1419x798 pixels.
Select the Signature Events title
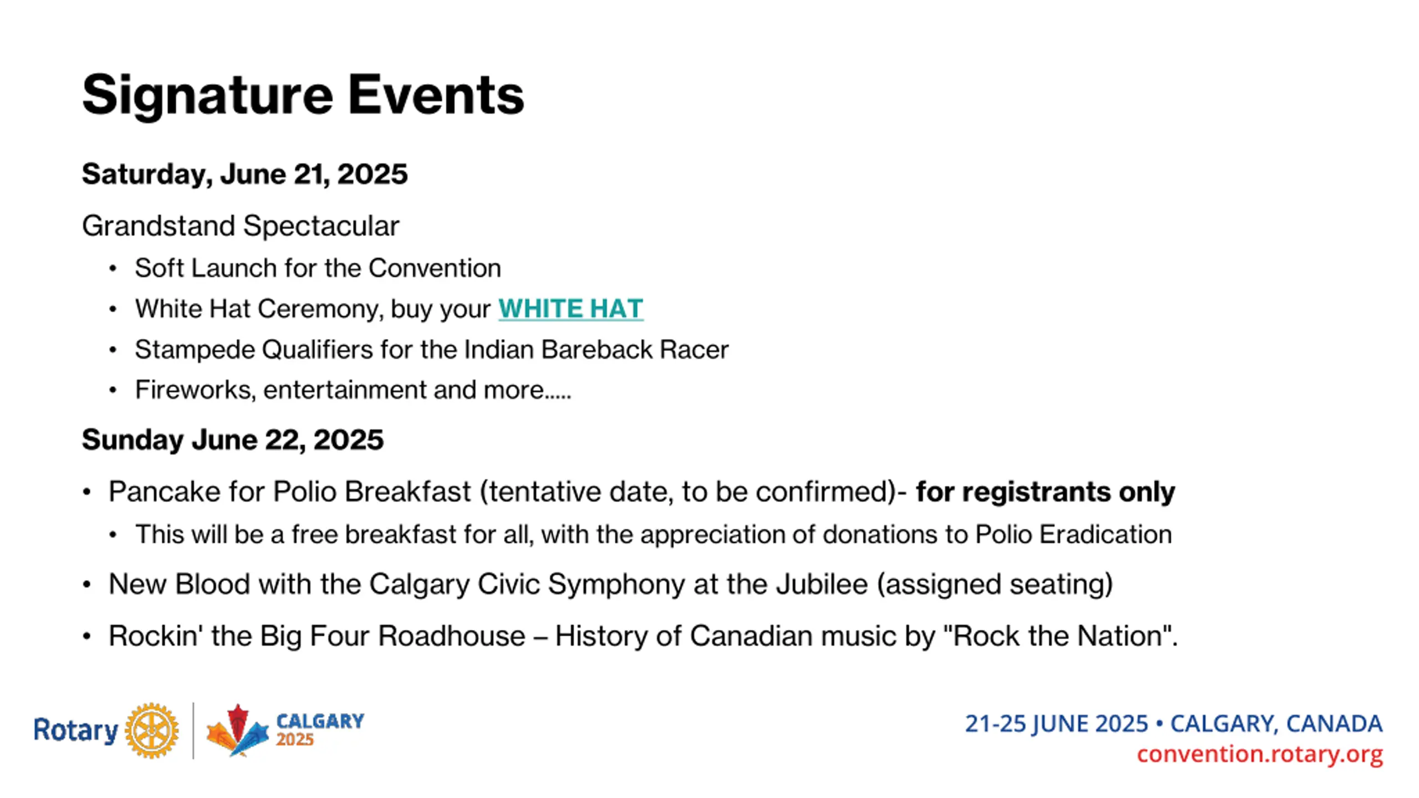(303, 95)
